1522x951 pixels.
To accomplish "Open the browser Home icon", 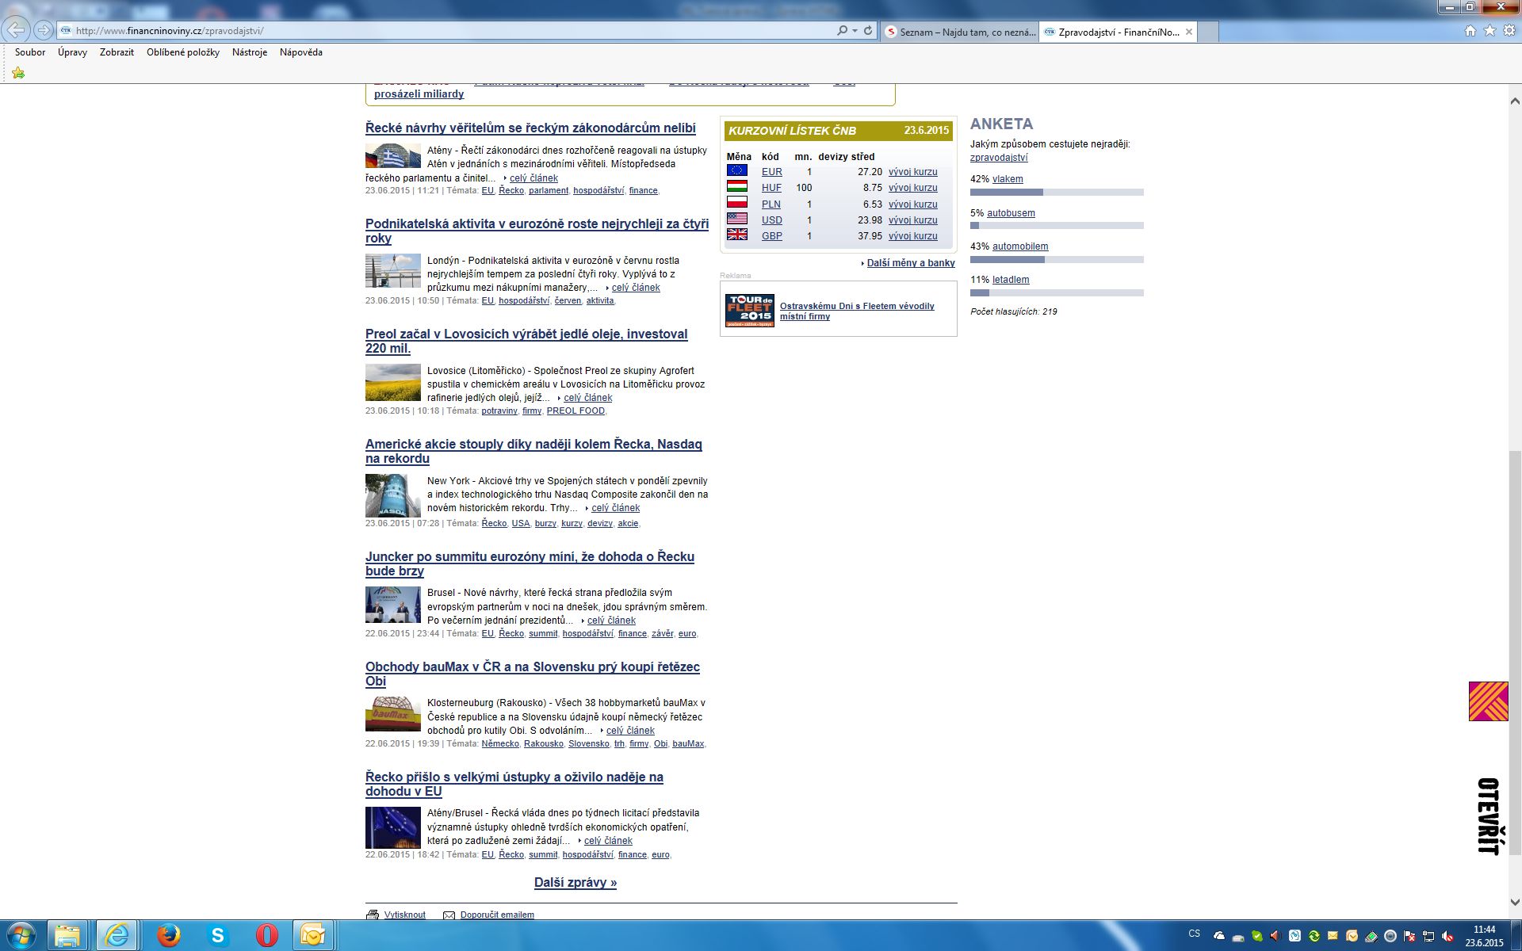I will click(x=1470, y=31).
